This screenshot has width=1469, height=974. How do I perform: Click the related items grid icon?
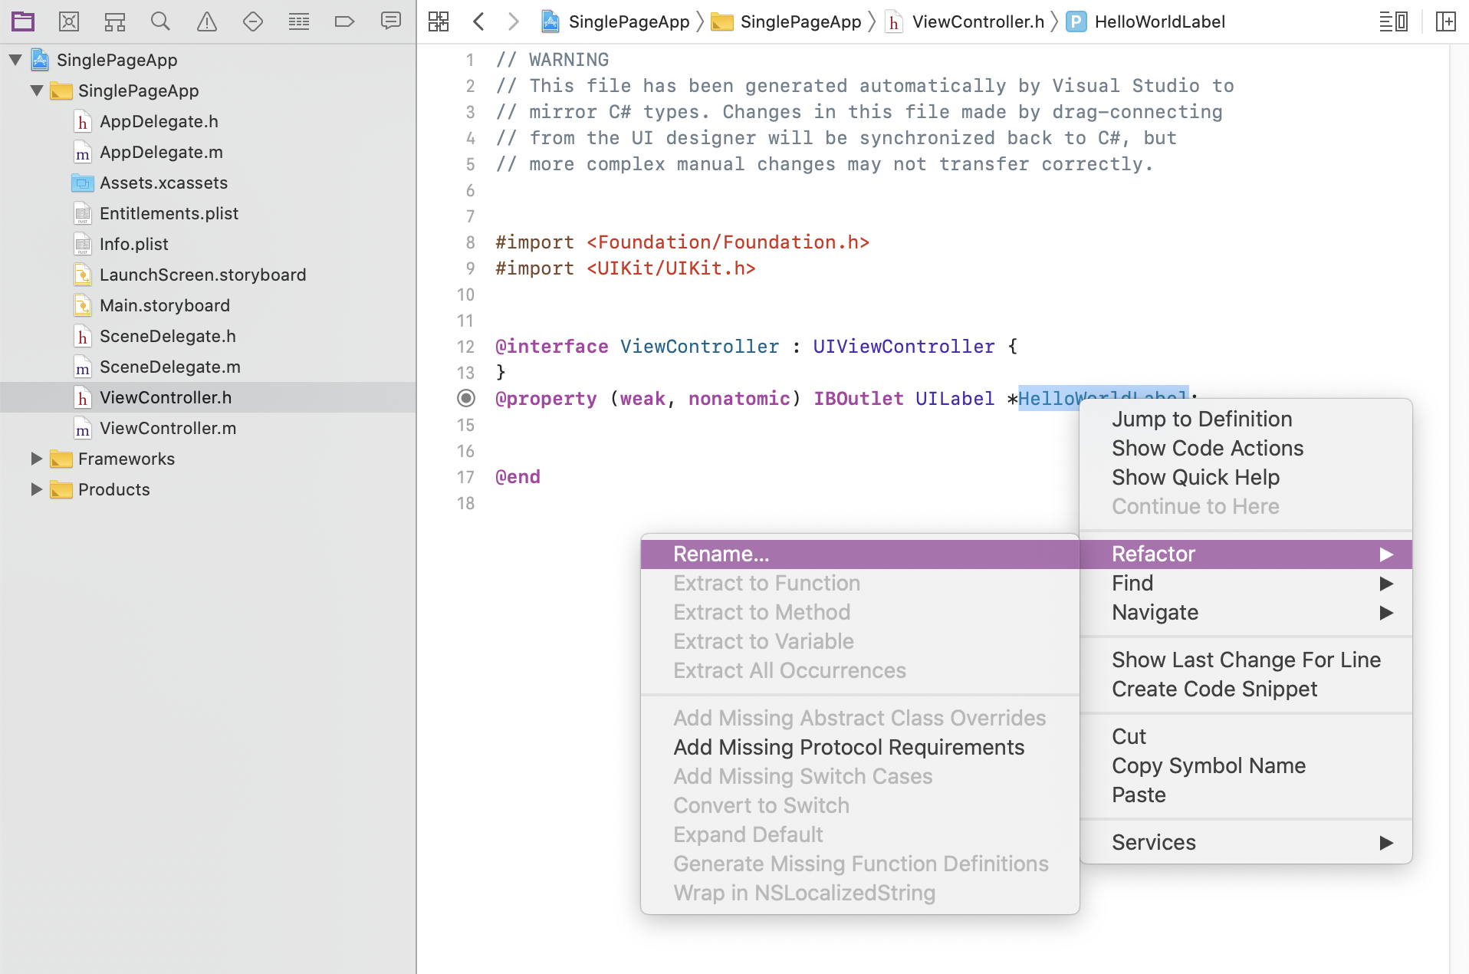439,21
